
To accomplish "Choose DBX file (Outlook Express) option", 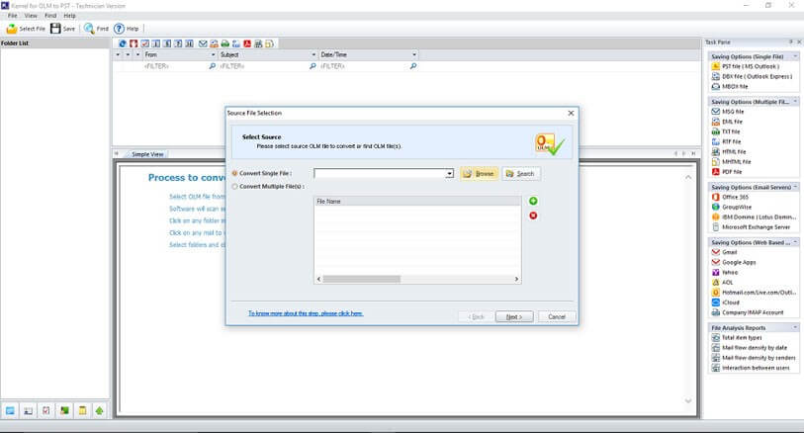I will tap(752, 76).
